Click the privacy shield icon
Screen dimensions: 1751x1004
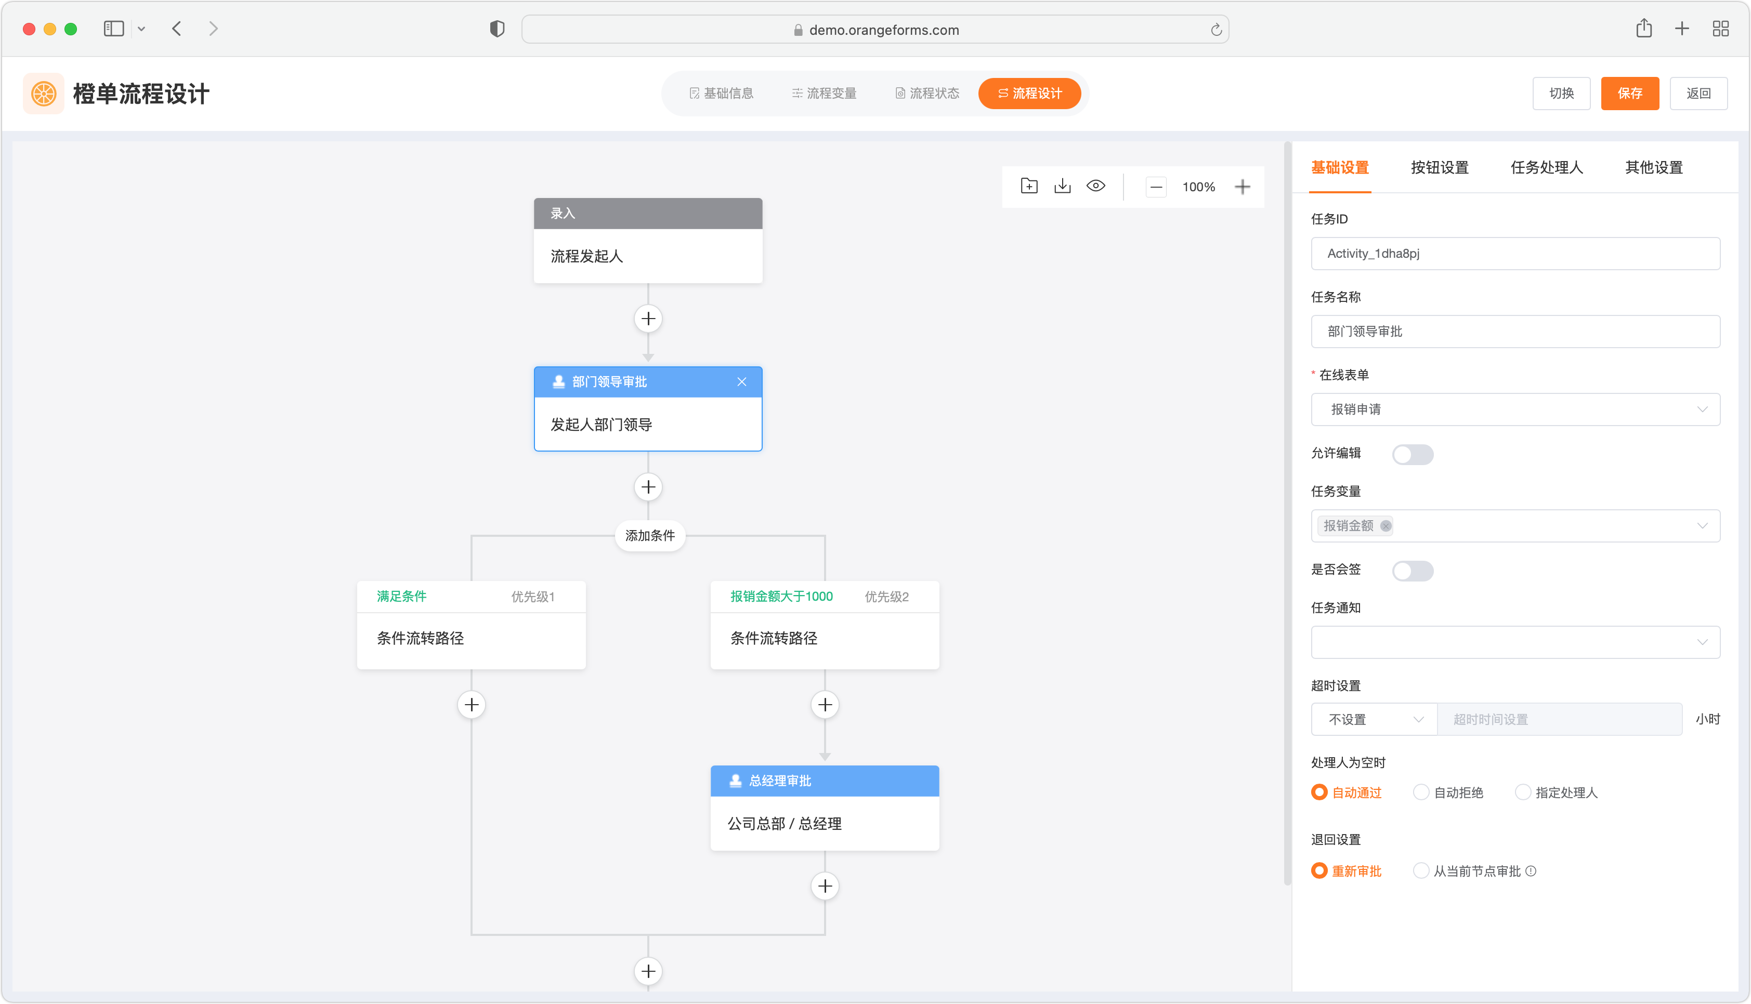point(496,29)
